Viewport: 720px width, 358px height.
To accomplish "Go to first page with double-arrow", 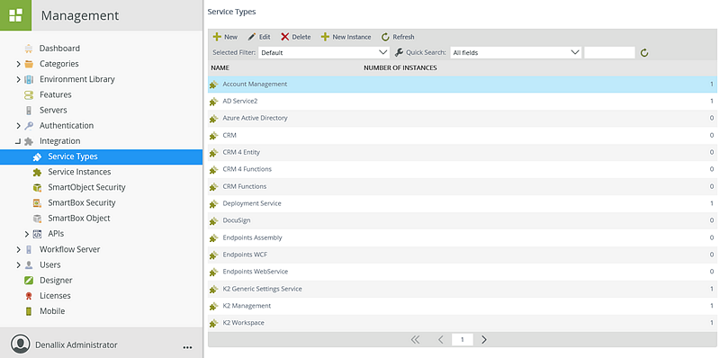I will (415, 340).
